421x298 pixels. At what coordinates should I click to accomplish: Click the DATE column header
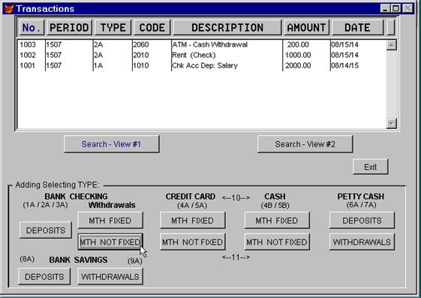(x=358, y=27)
